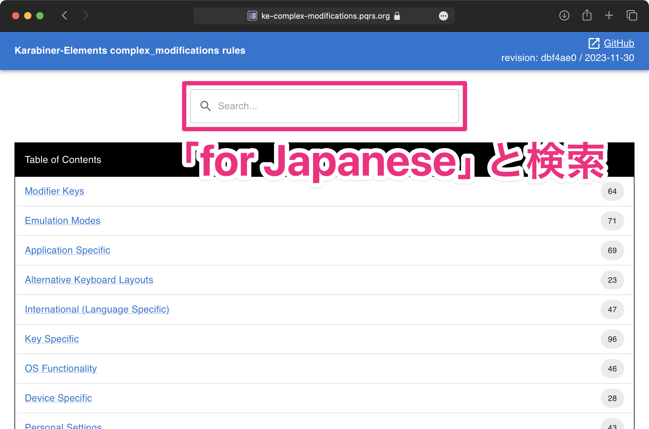Click the keyboard favicon in address bar

click(x=252, y=16)
